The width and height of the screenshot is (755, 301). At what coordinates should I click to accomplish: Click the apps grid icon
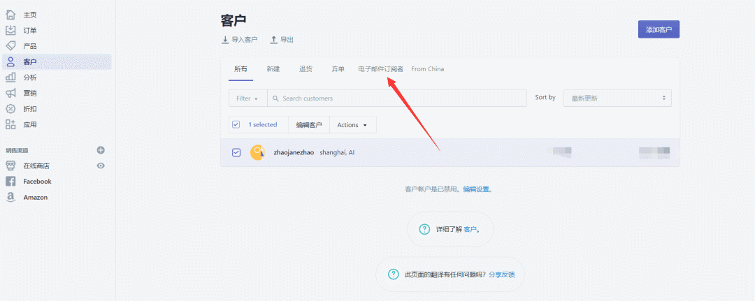pyautogui.click(x=10, y=124)
